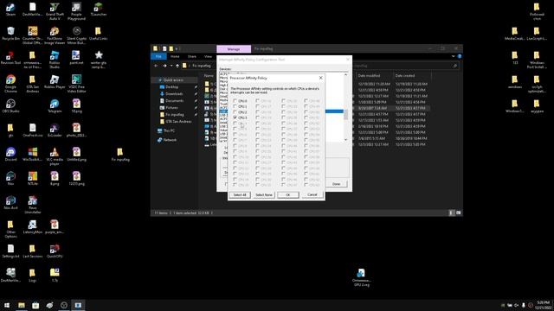Click the Explorer Forward arrow
Viewport: 554px width, 311px height.
pyautogui.click(x=164, y=66)
